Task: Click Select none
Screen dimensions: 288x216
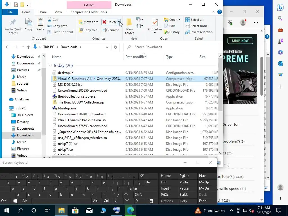Action: (x=196, y=26)
